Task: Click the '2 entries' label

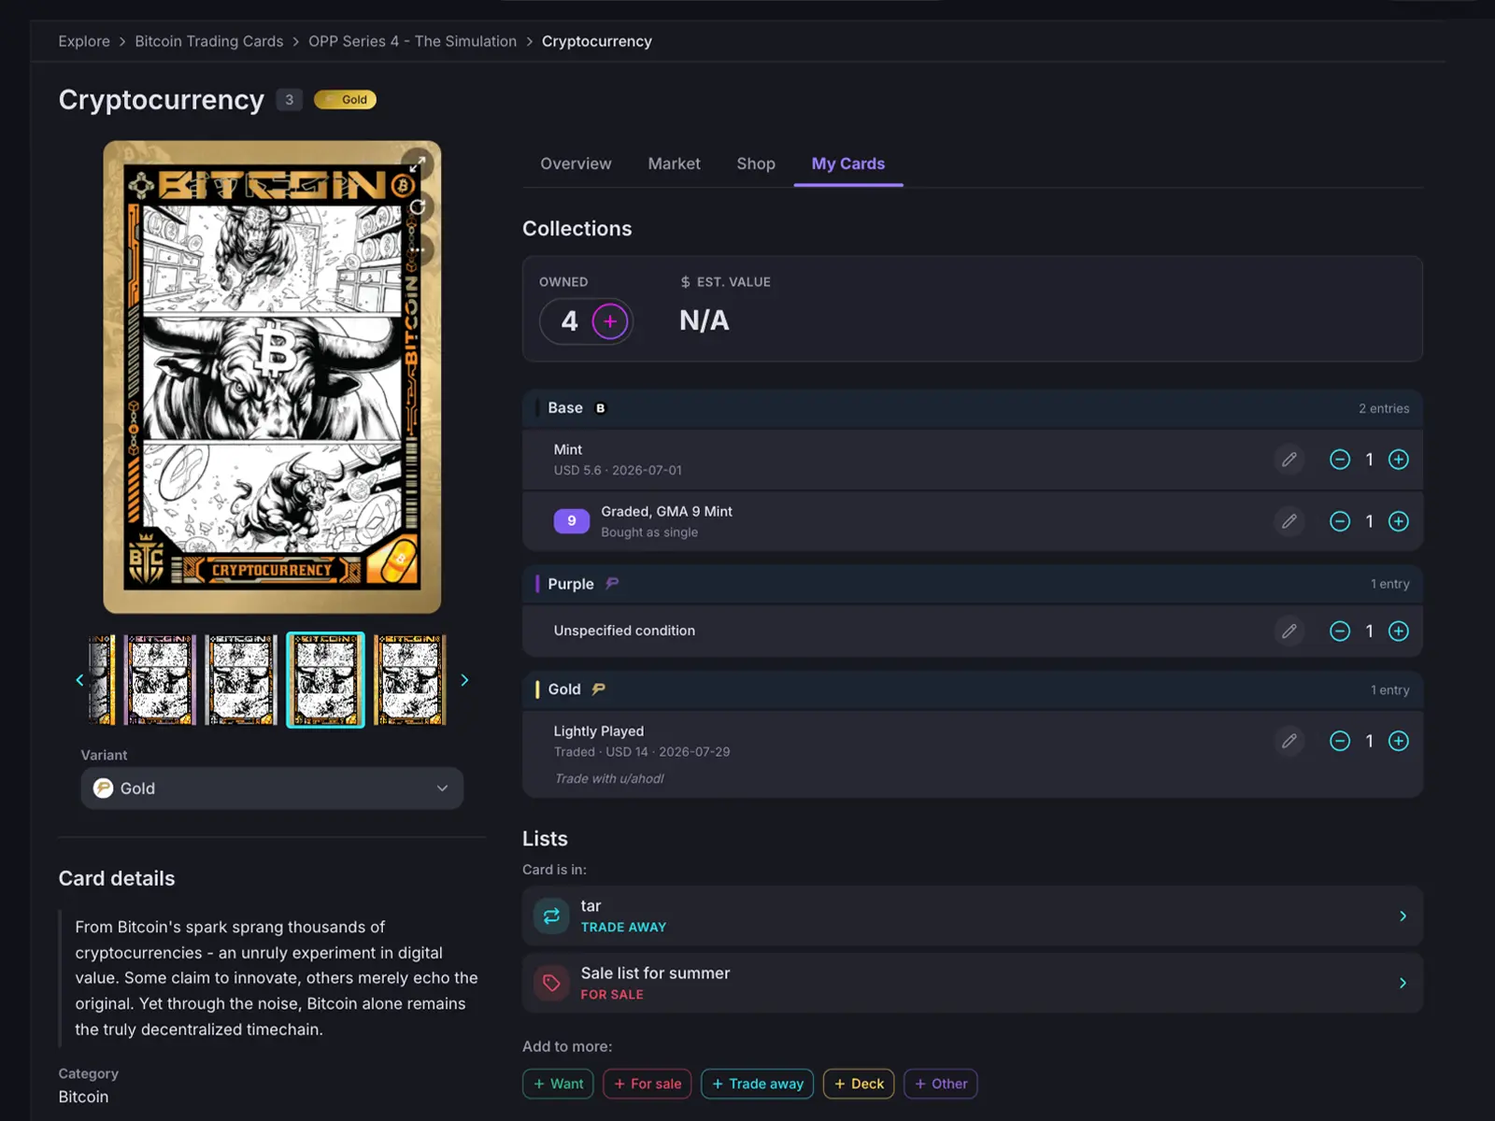Action: (1384, 408)
